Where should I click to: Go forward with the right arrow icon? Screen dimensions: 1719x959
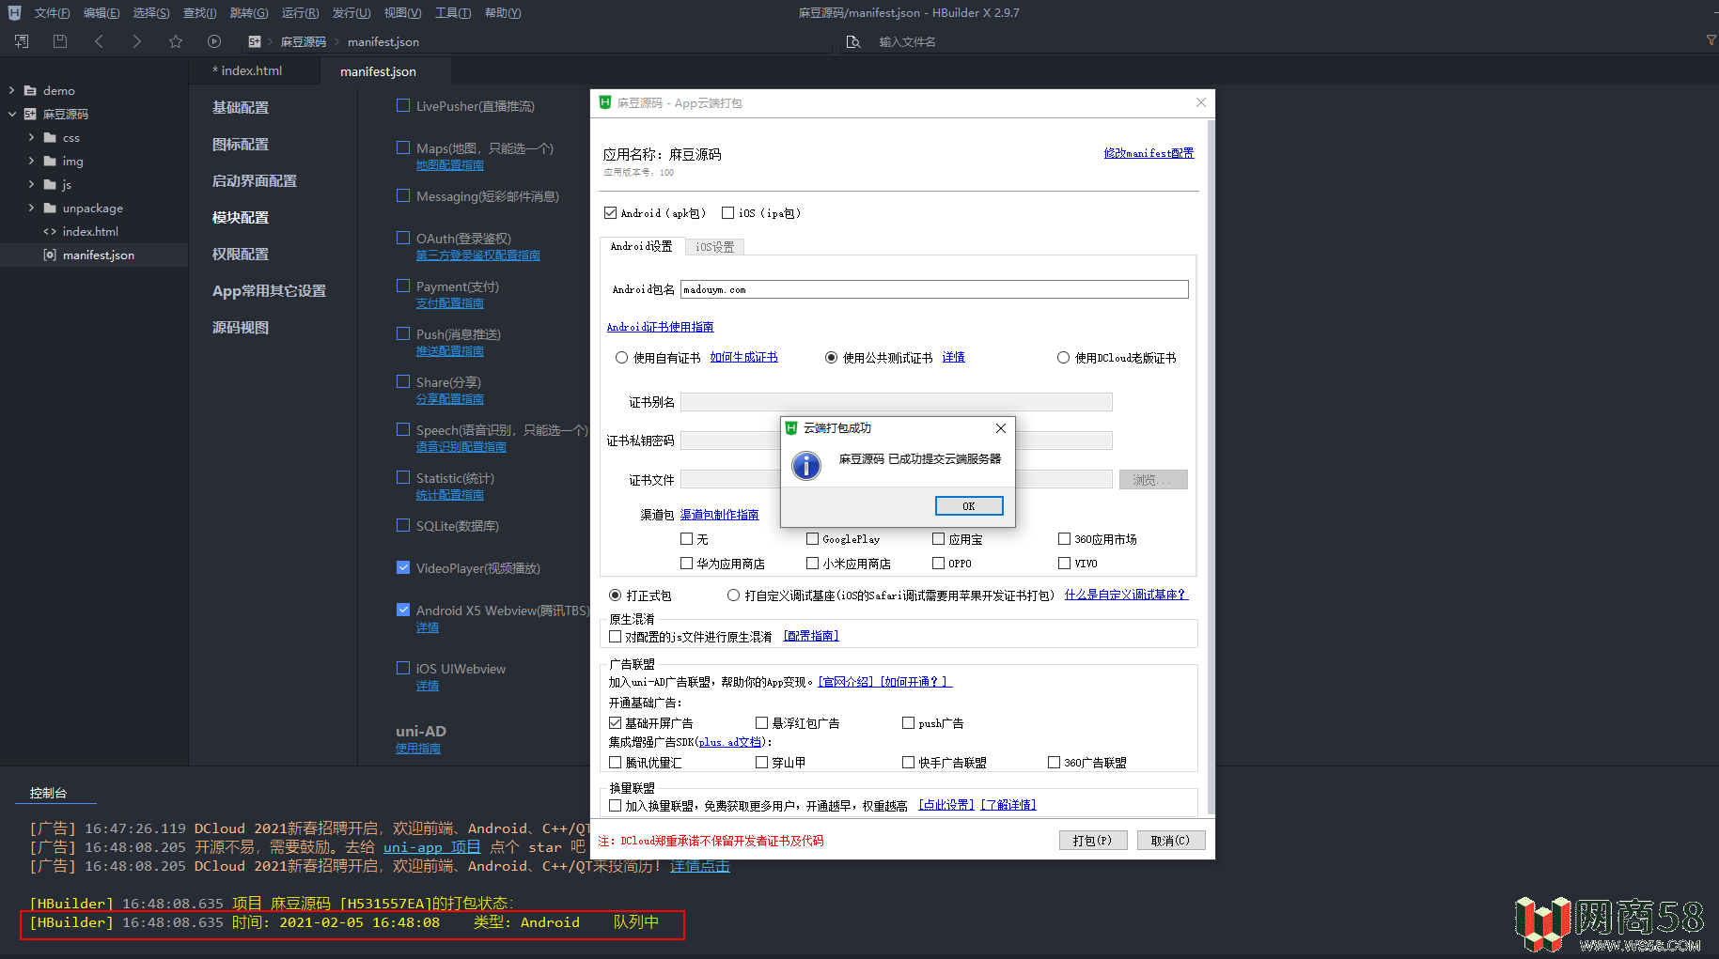137,41
